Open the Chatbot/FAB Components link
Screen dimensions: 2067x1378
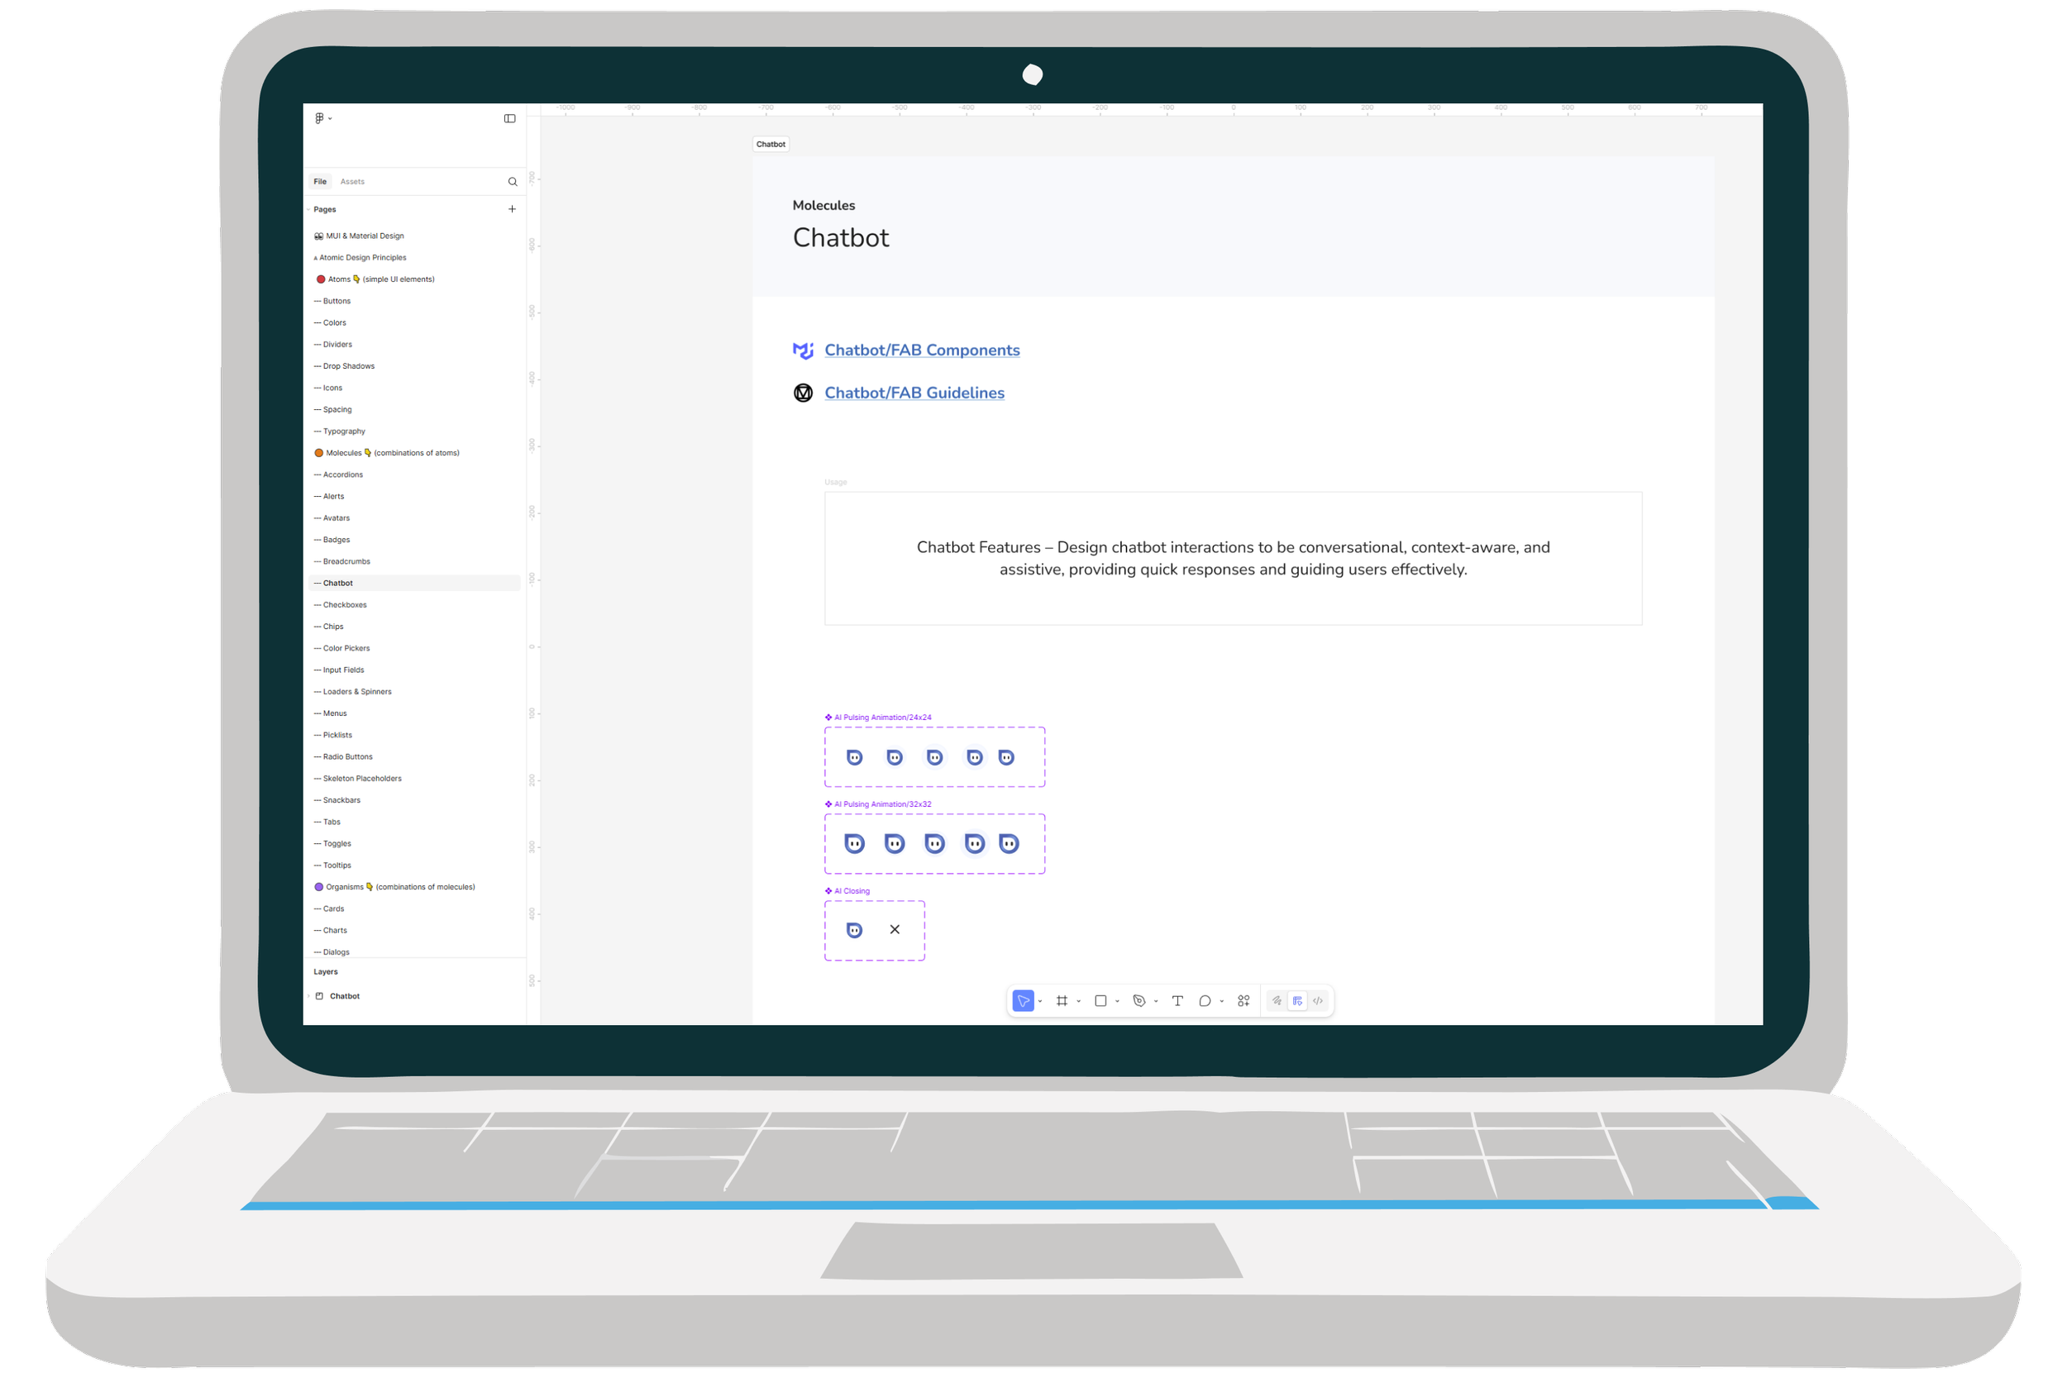(921, 350)
